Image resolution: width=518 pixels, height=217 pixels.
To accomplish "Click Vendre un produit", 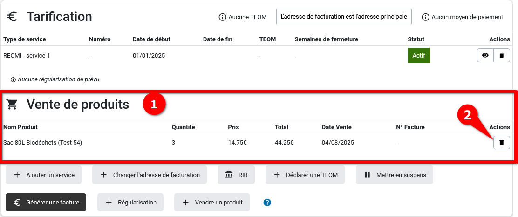I will pos(211,203).
